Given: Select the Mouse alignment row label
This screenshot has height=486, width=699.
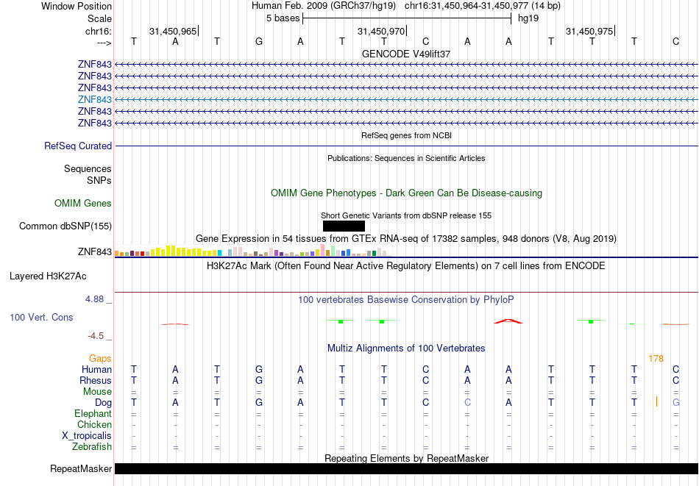Looking at the screenshot, I should click(97, 392).
